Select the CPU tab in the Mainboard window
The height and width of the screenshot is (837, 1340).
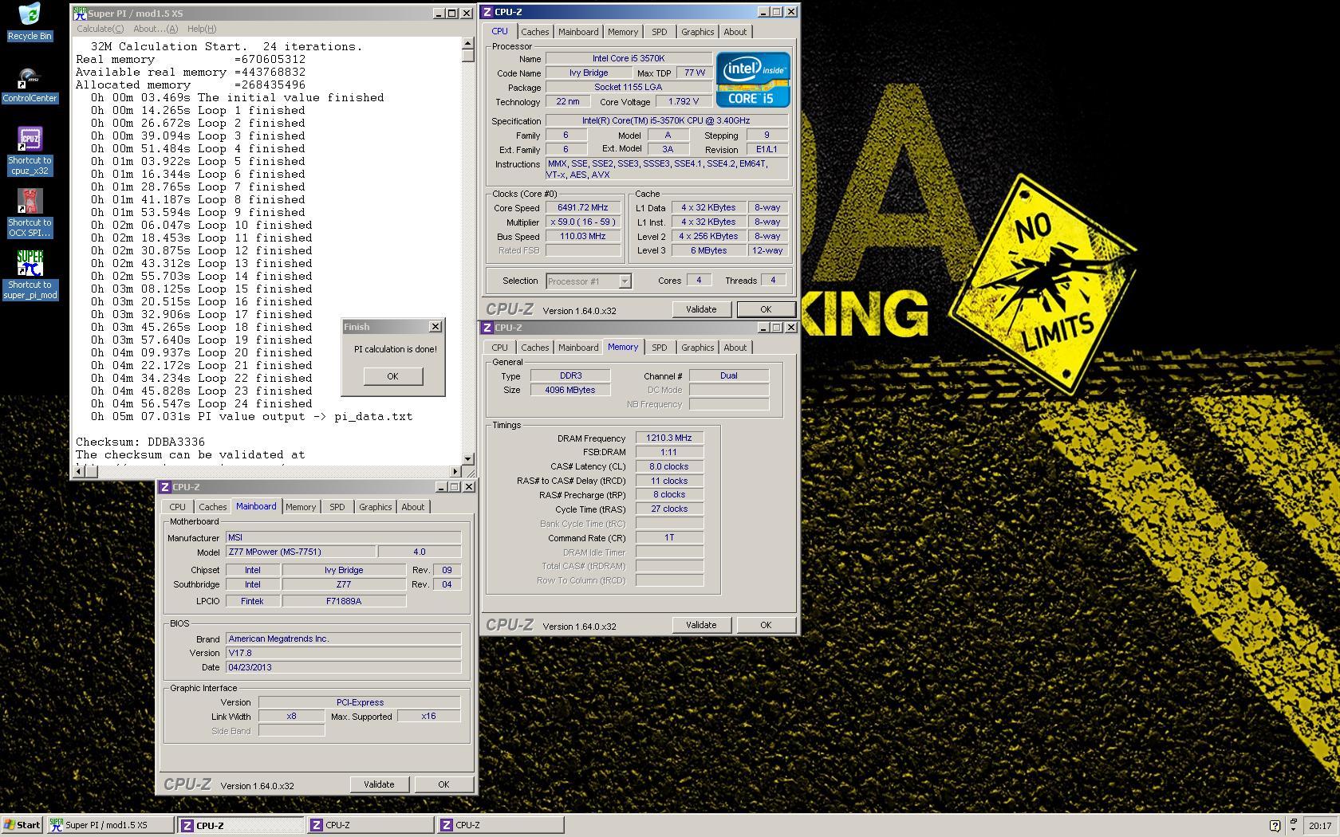[x=177, y=507]
